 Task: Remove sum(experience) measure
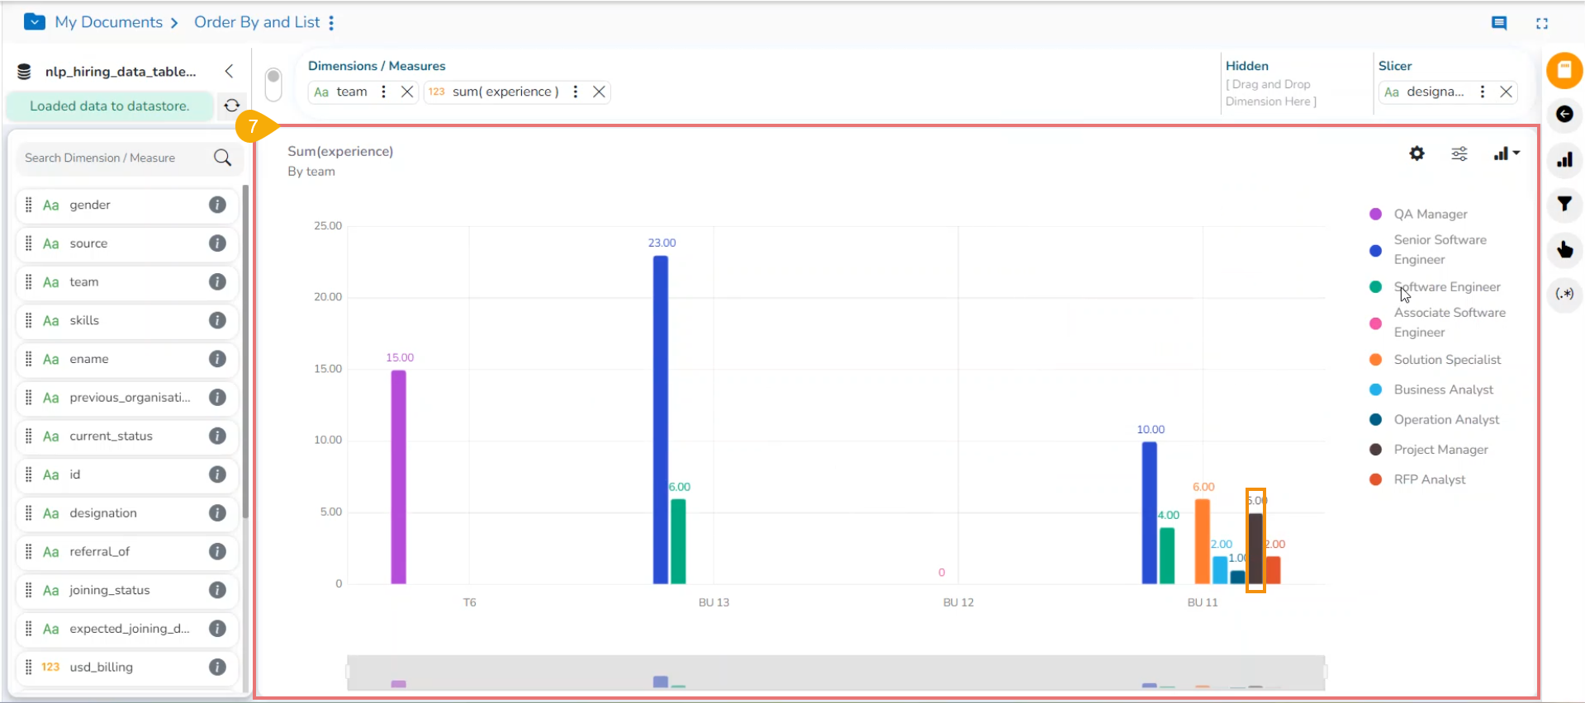click(599, 92)
